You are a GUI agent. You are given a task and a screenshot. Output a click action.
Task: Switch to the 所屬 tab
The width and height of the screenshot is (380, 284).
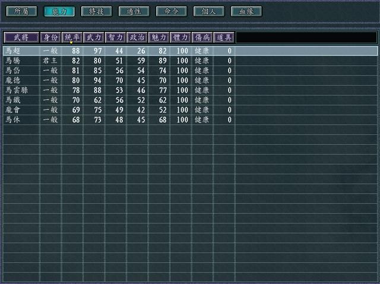(21, 11)
